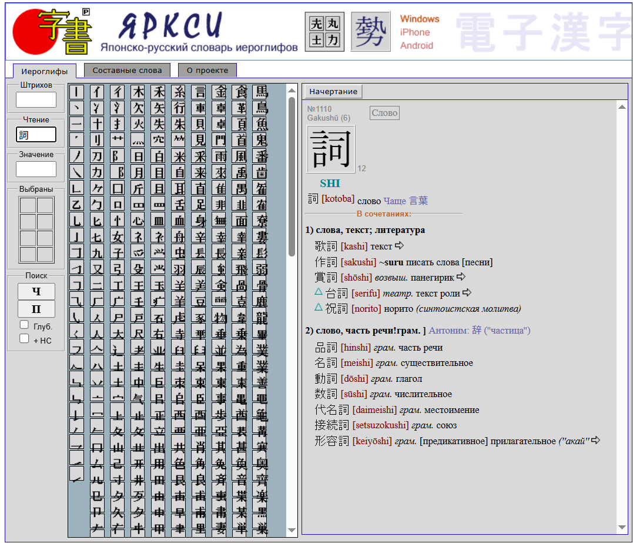Click the compound 名詞 [meishi]
Viewport: 633px width, 543px height.
click(344, 363)
